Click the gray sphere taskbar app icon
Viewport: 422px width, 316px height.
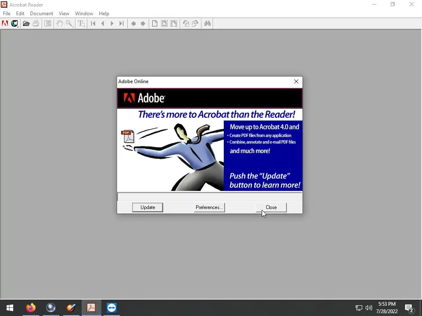click(51, 308)
